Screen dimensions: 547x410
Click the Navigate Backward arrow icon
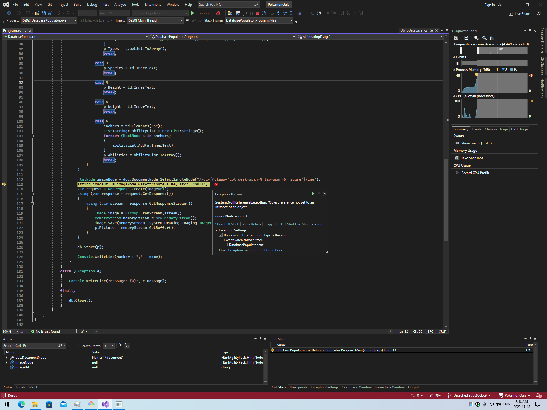coord(9,13)
